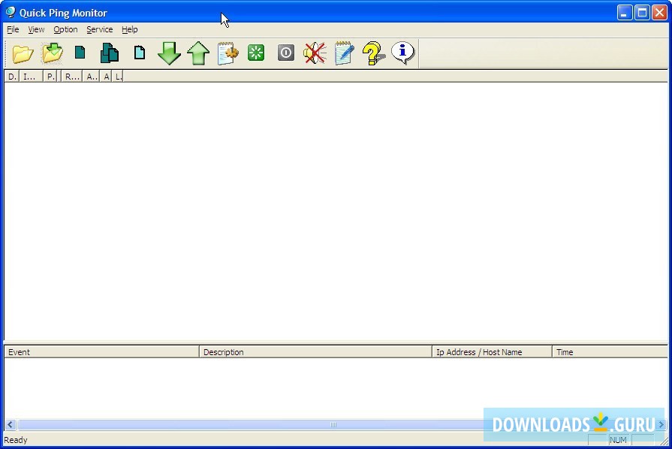672x449 pixels.
Task: Click the single dark teal page icon
Action: coord(80,53)
